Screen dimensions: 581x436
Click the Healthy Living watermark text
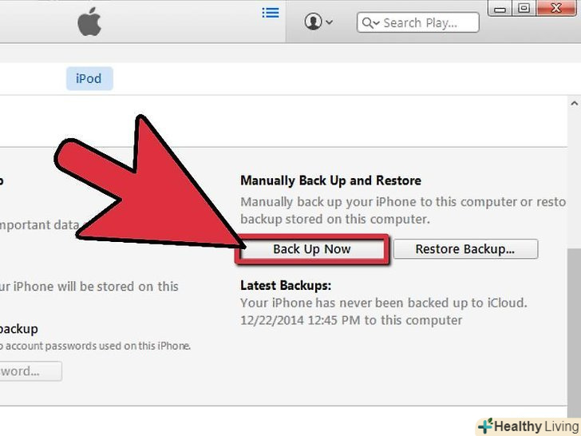pos(537,426)
